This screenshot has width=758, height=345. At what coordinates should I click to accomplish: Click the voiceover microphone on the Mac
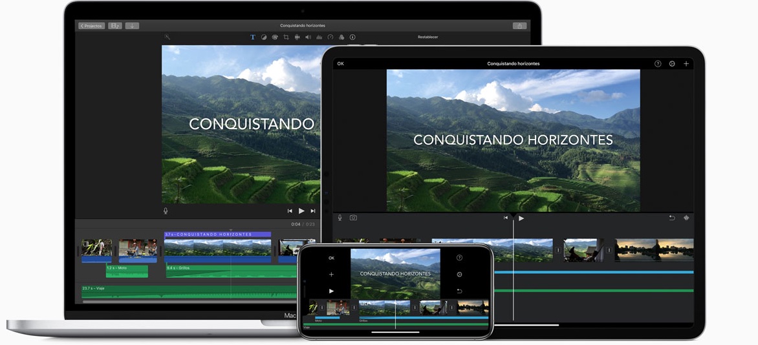click(166, 211)
